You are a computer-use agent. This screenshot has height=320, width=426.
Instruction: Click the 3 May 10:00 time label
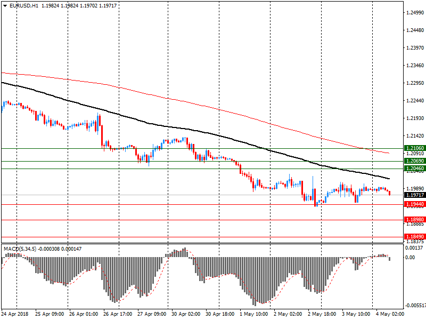tap(356, 314)
